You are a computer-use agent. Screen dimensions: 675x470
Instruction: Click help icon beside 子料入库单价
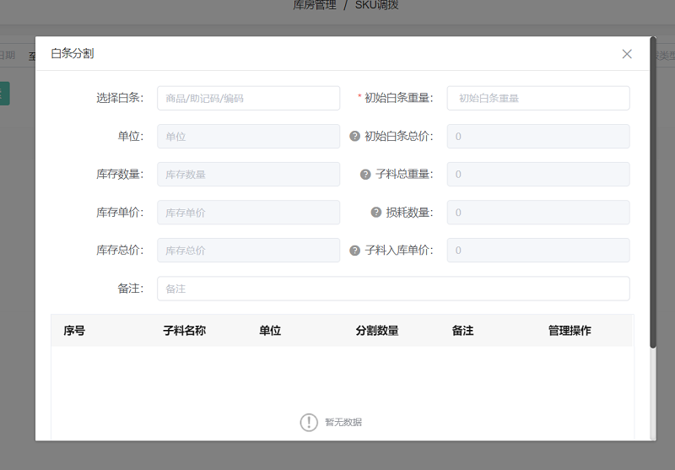pyautogui.click(x=354, y=251)
